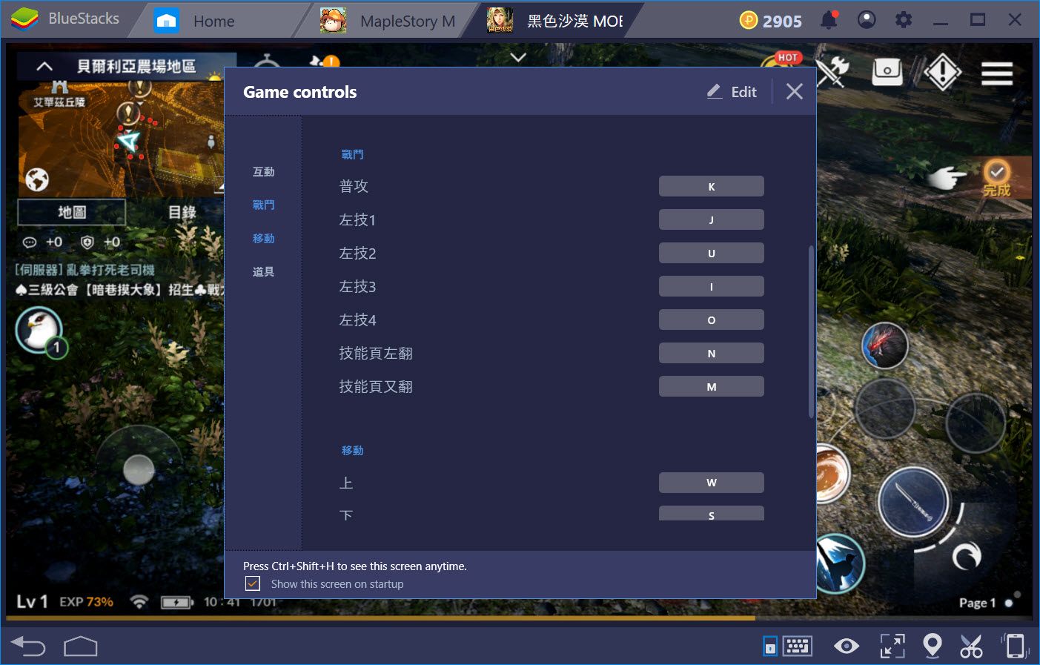Click the world globe icon on minimap

pyautogui.click(x=37, y=179)
